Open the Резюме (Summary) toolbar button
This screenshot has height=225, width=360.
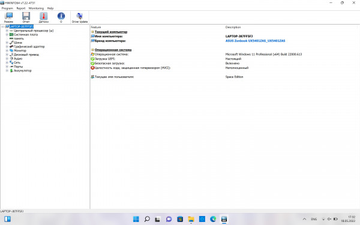pyautogui.click(x=8, y=17)
